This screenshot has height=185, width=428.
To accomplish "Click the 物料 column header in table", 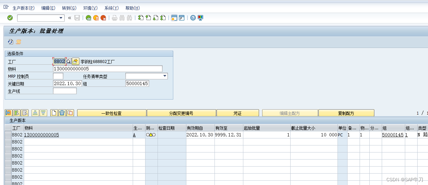I will 78,128.
